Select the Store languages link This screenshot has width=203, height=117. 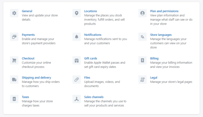[161, 35]
